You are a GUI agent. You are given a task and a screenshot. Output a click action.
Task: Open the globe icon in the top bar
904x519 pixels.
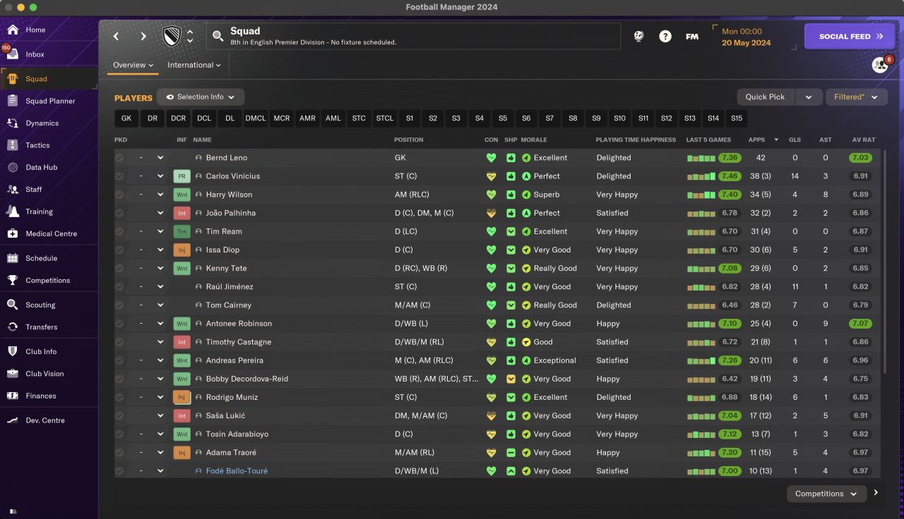tap(638, 36)
